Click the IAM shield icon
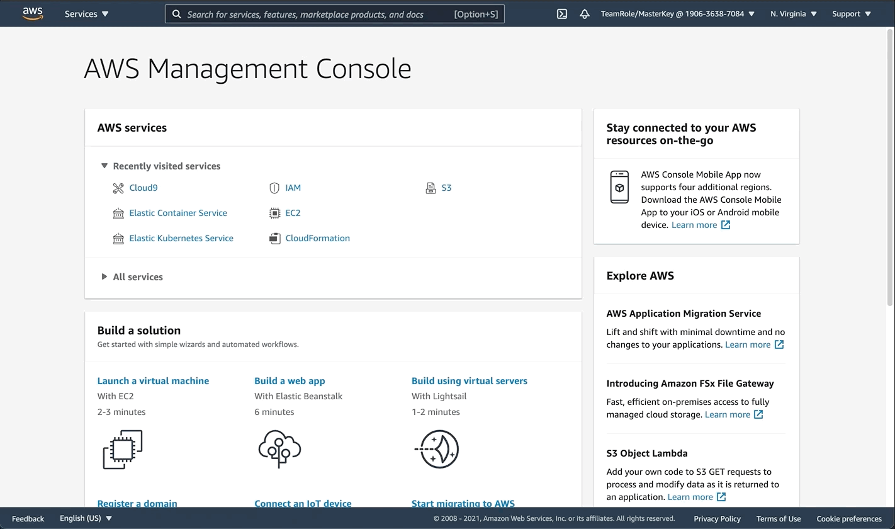The image size is (895, 529). click(274, 188)
